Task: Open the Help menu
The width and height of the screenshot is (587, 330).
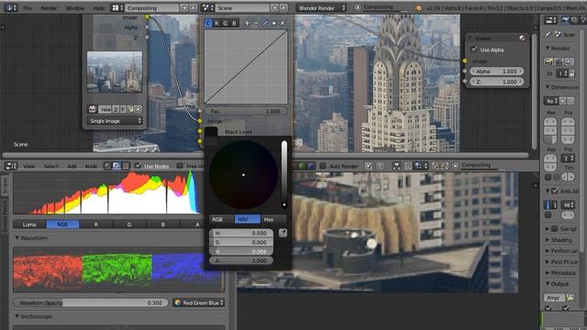Action: point(99,8)
